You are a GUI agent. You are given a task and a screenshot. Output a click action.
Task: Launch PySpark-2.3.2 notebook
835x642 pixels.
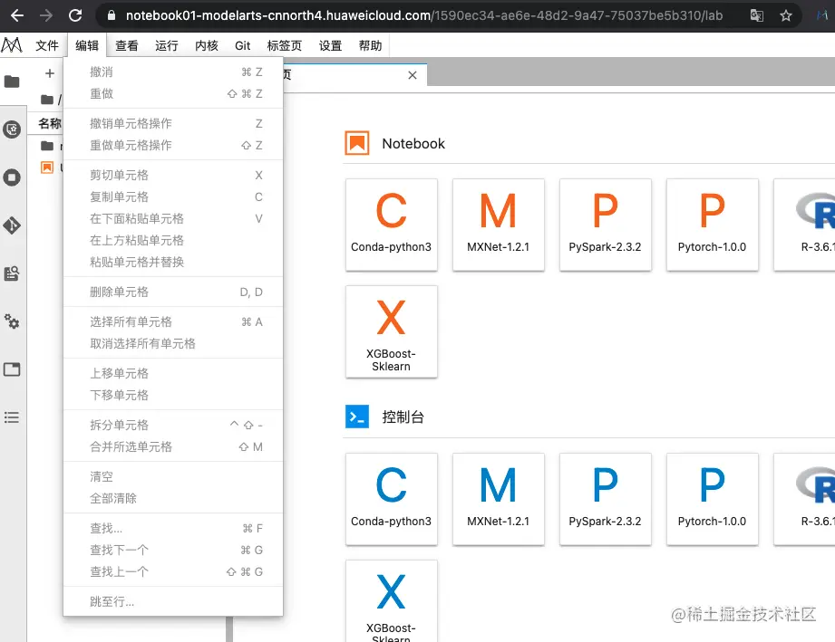pos(606,225)
